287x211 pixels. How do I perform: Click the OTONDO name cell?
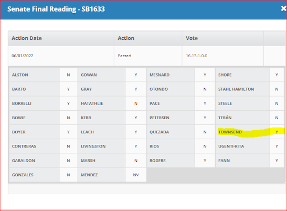point(171,89)
